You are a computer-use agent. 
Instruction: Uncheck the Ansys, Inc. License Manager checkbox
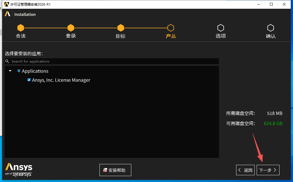(29, 80)
